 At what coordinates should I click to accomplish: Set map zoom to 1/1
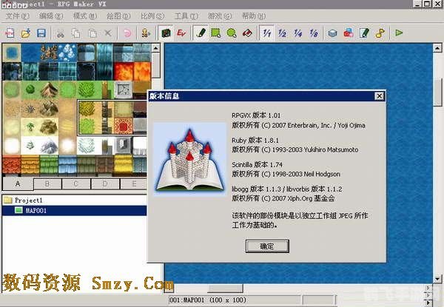(x=266, y=33)
